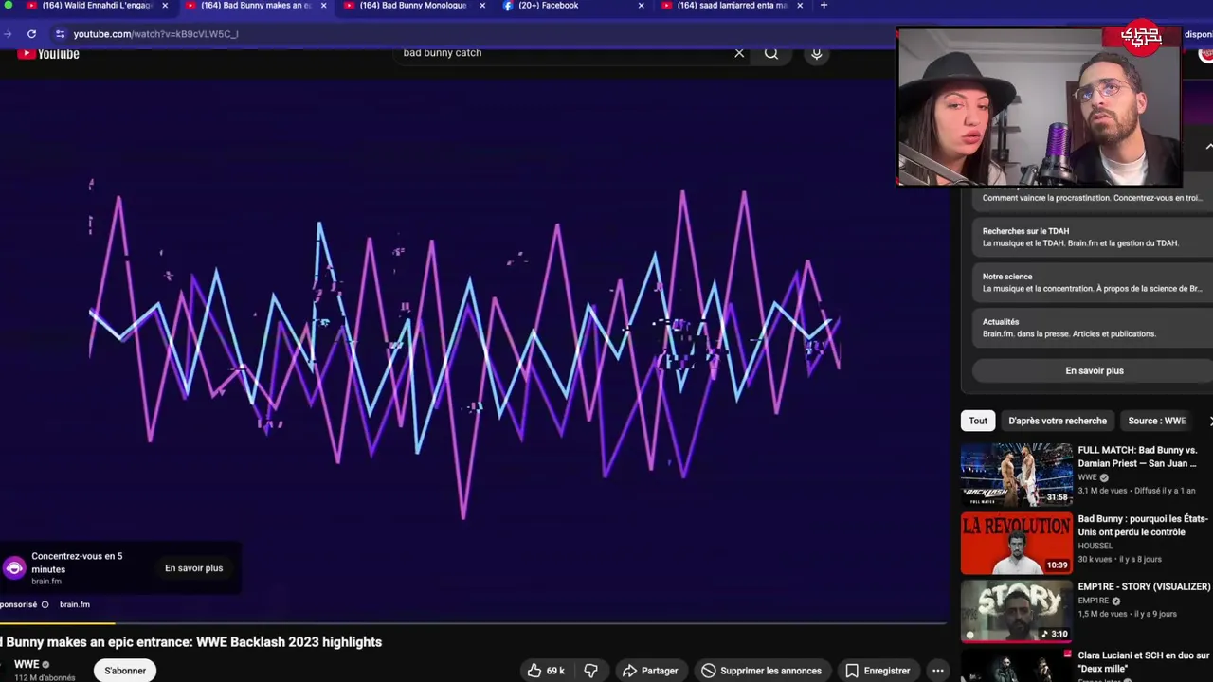Click the video progress bar
This screenshot has width=1213, height=682.
pyautogui.click(x=474, y=623)
